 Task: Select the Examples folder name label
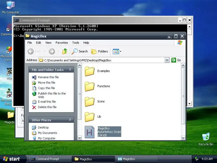(104, 71)
